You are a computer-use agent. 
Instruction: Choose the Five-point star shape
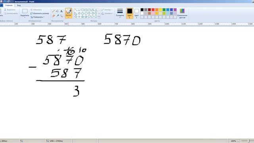pos(83,17)
